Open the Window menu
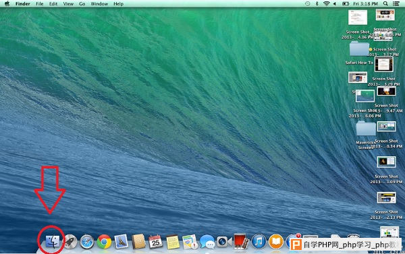The width and height of the screenshot is (405, 254). [99, 4]
